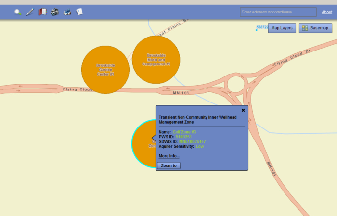Open the red book bookmarks icon
This screenshot has height=216, width=337.
pyautogui.click(x=42, y=12)
